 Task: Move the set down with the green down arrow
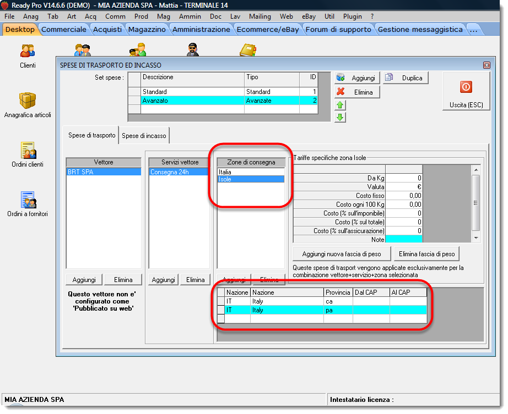tap(340, 117)
